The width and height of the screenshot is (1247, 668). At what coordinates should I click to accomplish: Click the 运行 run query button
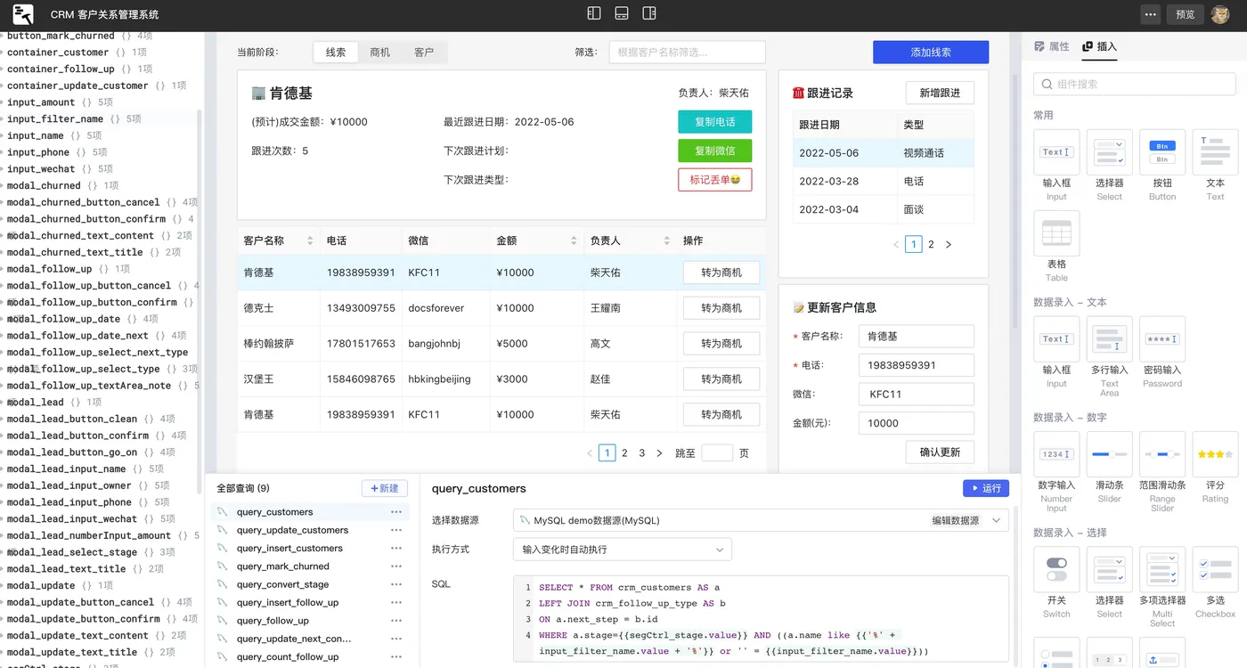point(986,488)
